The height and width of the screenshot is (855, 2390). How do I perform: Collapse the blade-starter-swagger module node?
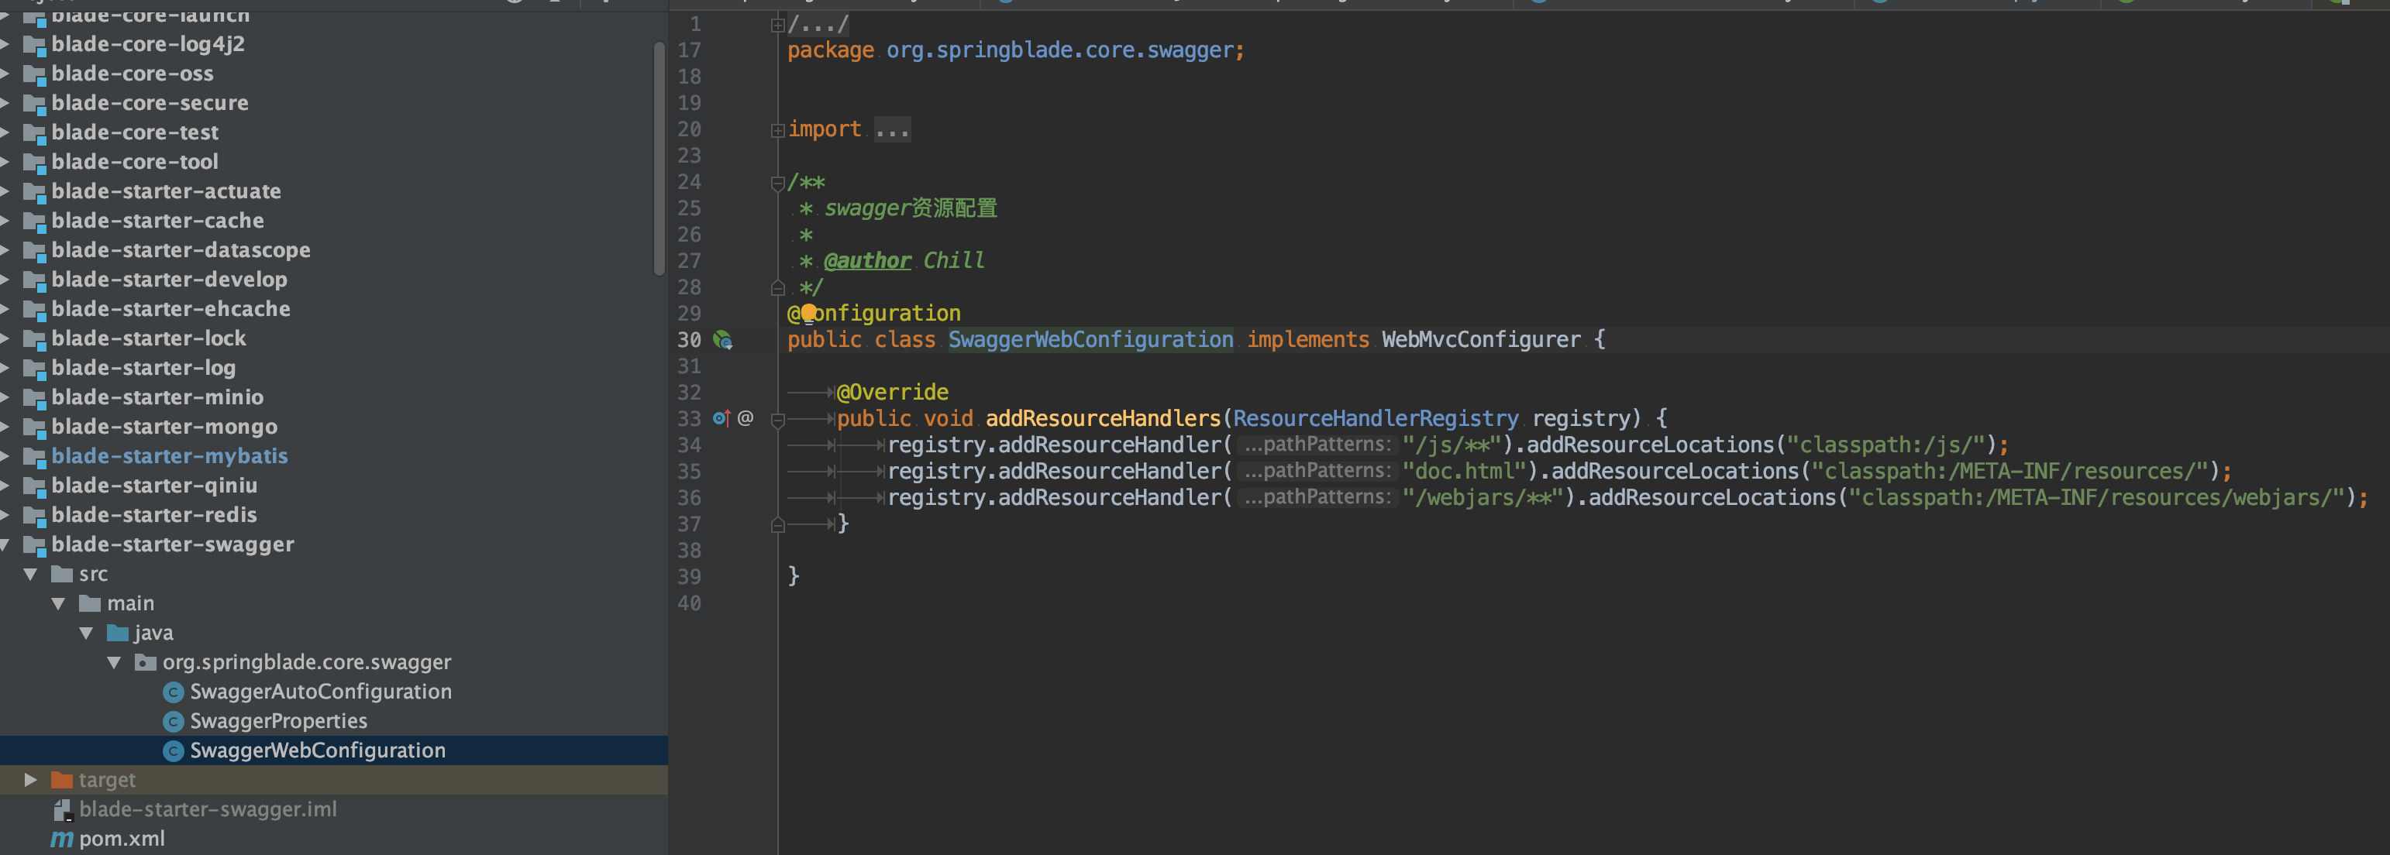click(x=5, y=544)
